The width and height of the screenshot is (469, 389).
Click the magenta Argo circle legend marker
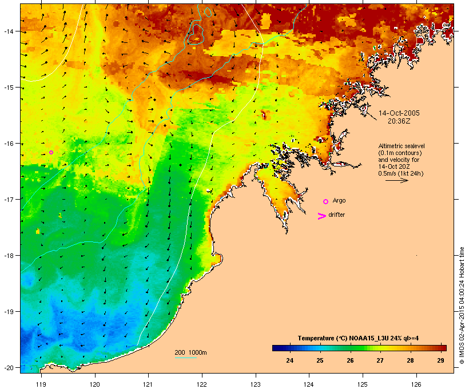pyautogui.click(x=326, y=202)
